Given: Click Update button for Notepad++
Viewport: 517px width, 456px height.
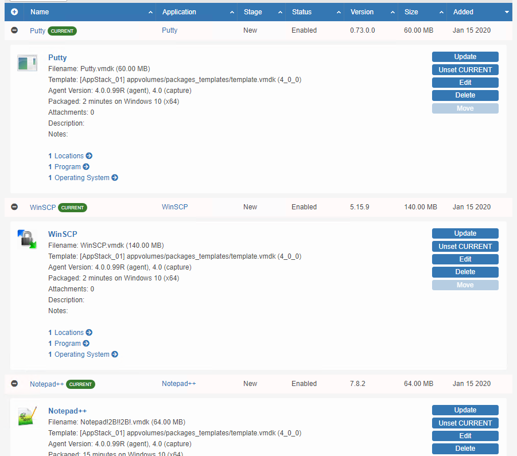Looking at the screenshot, I should tap(465, 410).
